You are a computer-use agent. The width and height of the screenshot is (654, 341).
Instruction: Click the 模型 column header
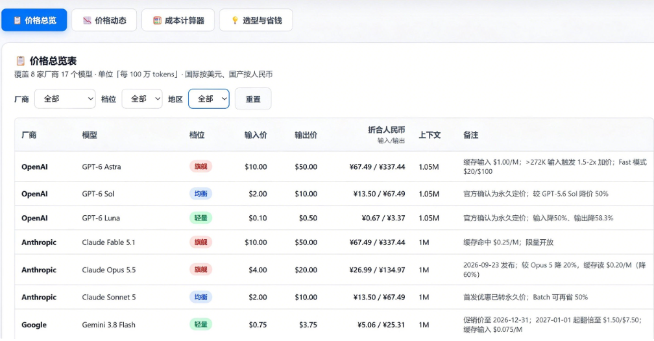click(90, 135)
